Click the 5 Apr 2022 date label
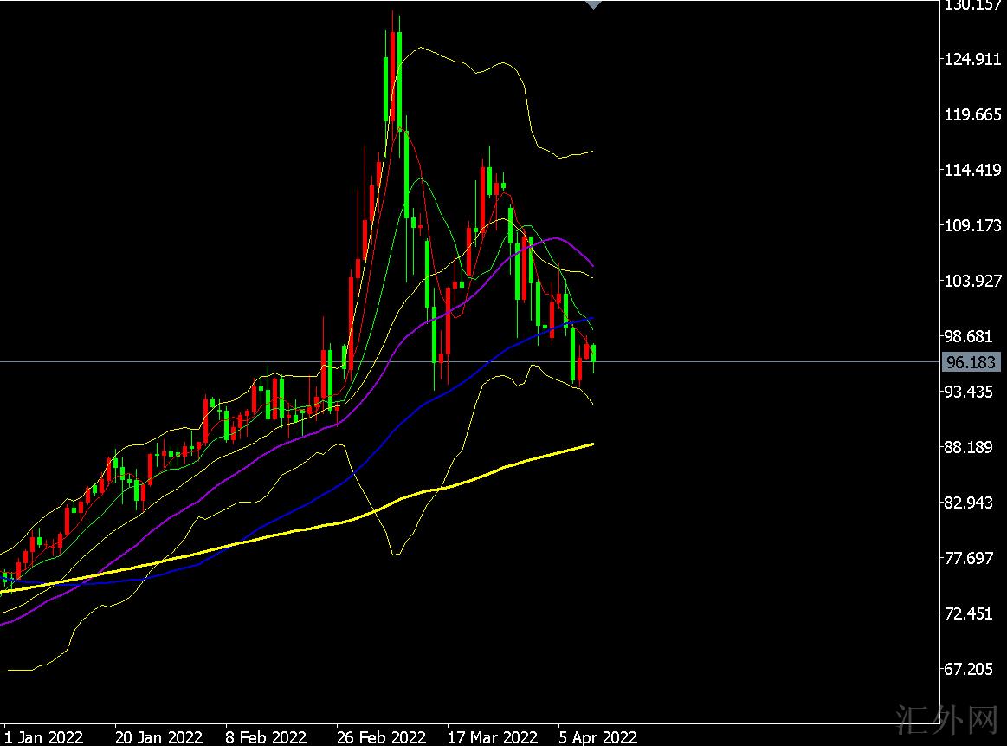This screenshot has height=746, width=1007. click(x=597, y=737)
